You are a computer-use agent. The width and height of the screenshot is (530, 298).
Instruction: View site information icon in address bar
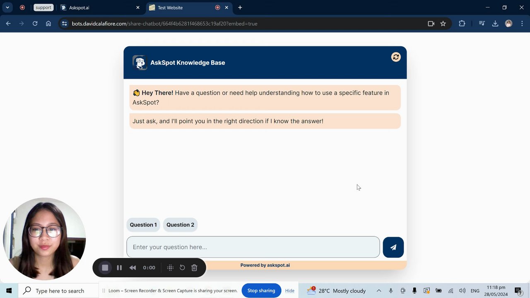point(64,24)
